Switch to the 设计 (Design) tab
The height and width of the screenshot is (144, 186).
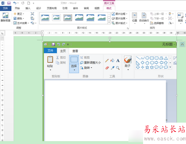click(x=39, y=8)
